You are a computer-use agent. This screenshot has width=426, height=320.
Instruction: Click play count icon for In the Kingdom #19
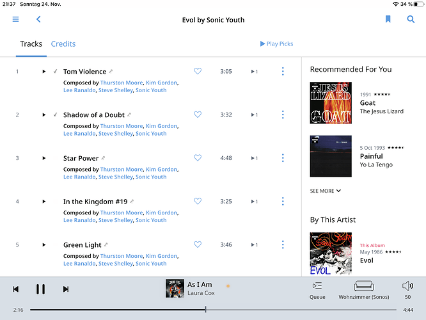(x=255, y=202)
